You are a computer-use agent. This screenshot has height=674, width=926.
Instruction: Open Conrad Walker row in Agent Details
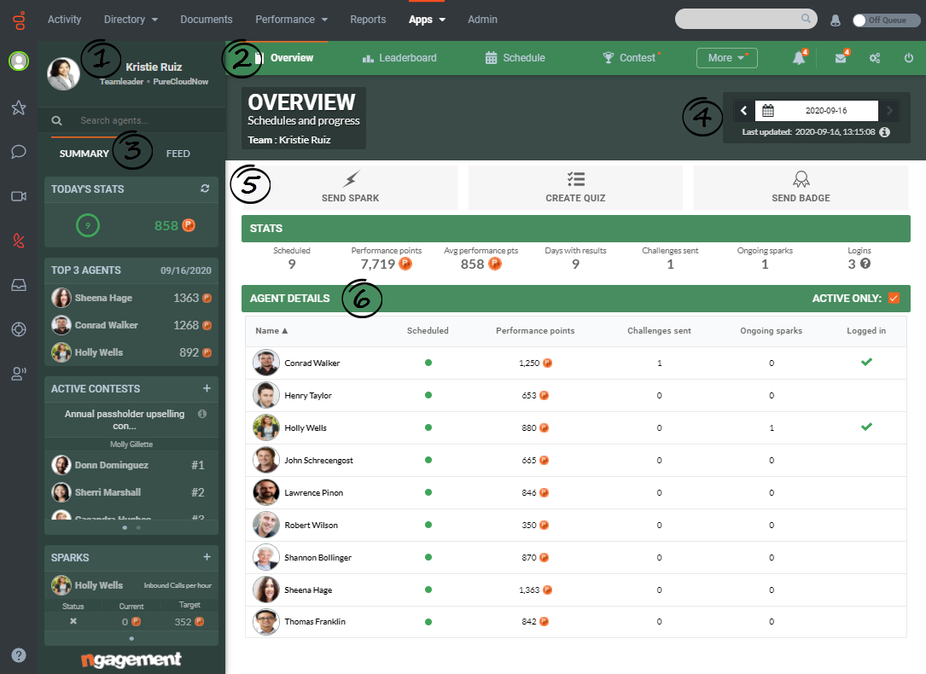pos(575,363)
